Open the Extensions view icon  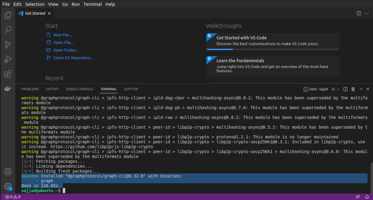coord(8,74)
